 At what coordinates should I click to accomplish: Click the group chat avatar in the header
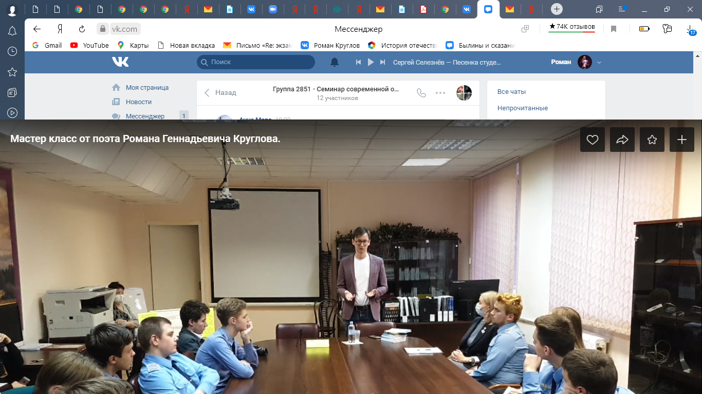tap(464, 93)
